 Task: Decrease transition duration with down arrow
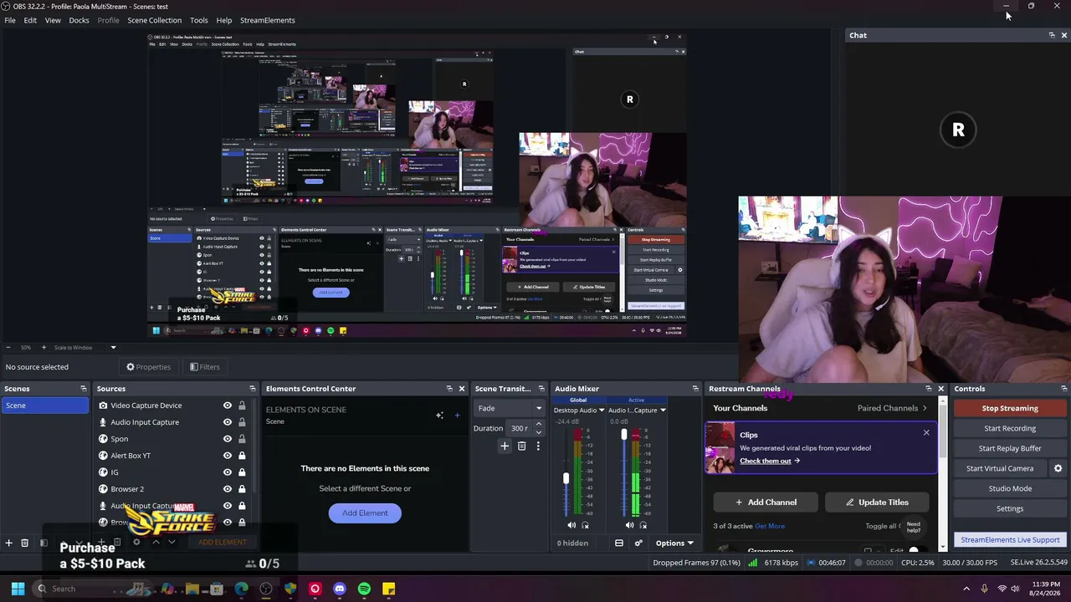coord(538,432)
